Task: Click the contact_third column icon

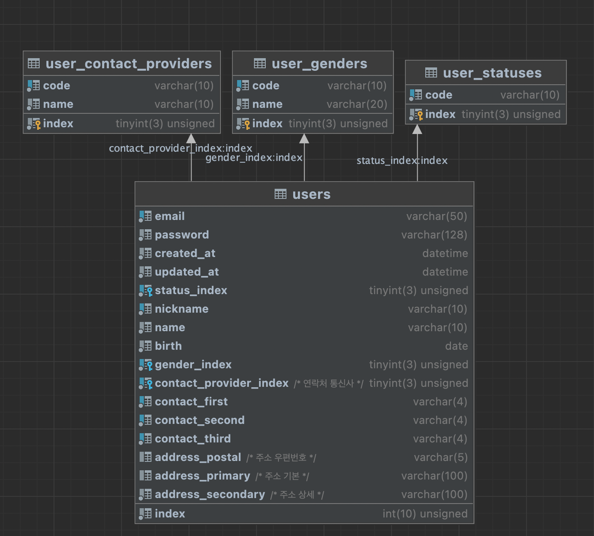Action: [x=145, y=439]
